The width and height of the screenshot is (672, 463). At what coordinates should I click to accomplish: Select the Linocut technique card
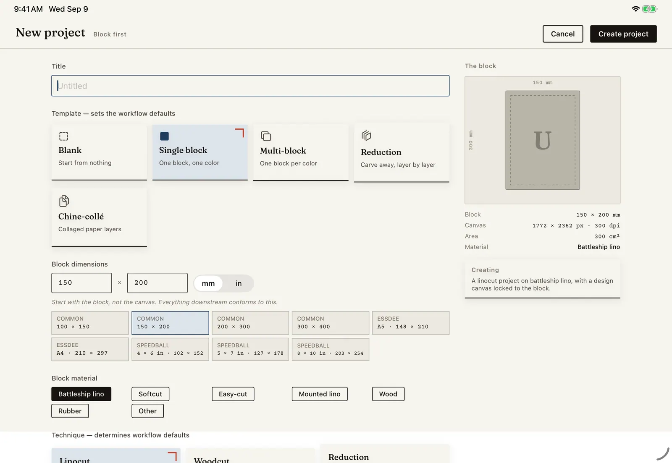coord(116,456)
